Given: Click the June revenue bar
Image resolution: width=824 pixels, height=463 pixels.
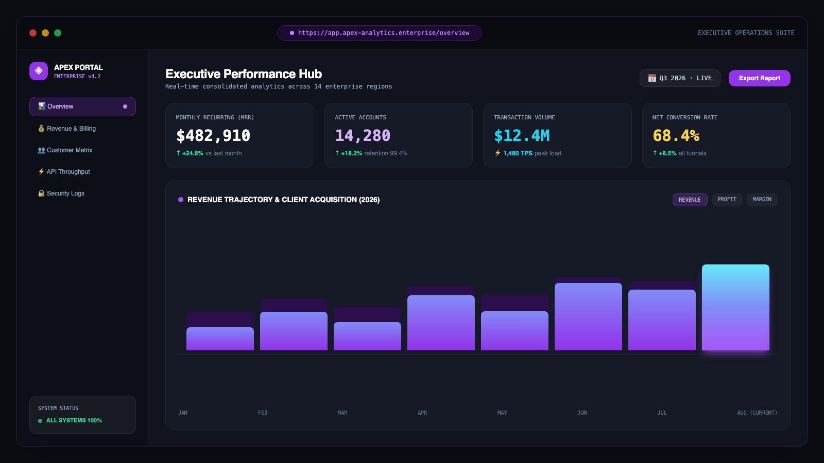Looking at the screenshot, I should [x=588, y=316].
